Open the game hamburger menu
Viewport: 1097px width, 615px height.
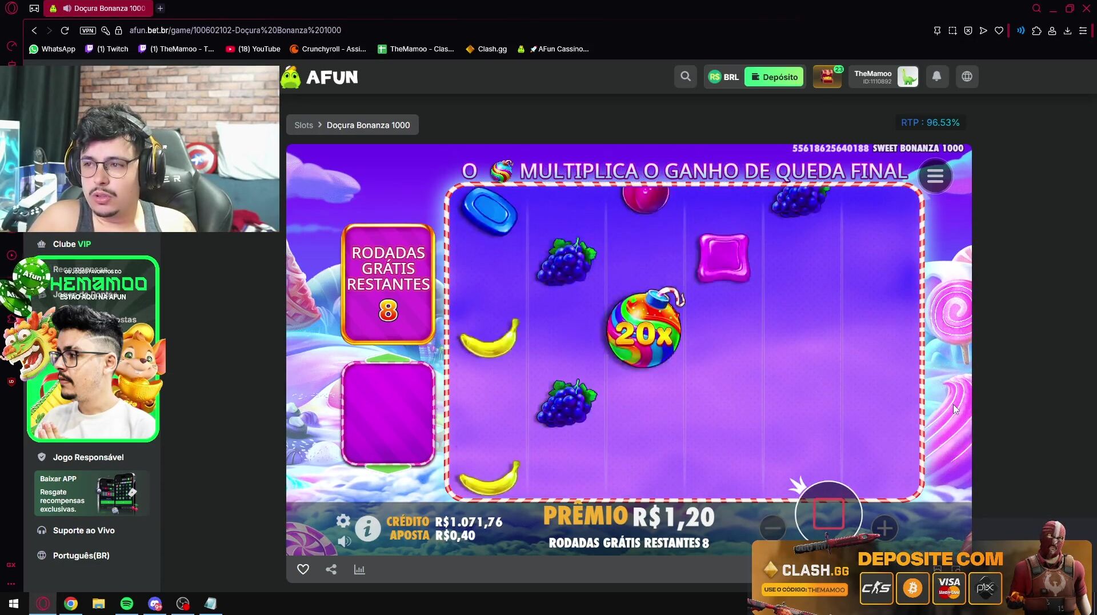(935, 176)
